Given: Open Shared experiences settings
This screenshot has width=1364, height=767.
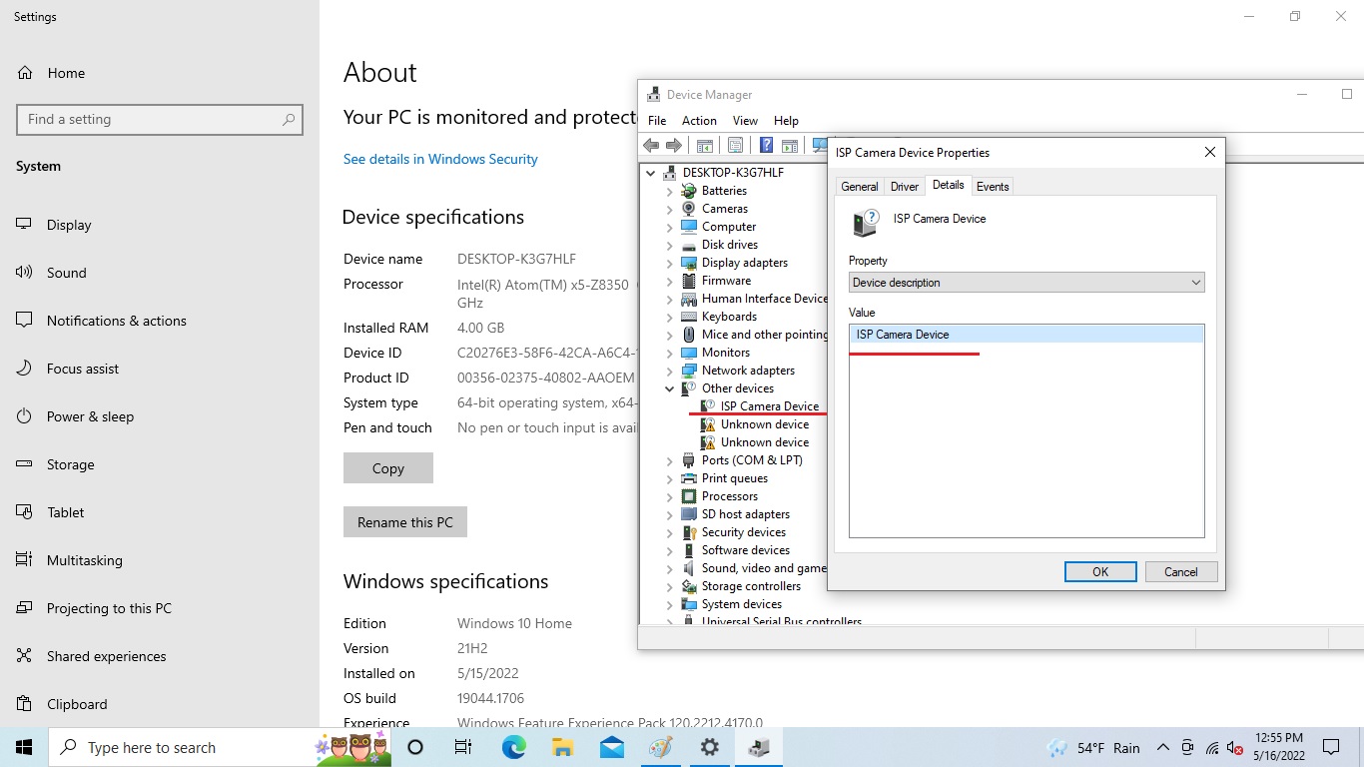Looking at the screenshot, I should coord(106,656).
